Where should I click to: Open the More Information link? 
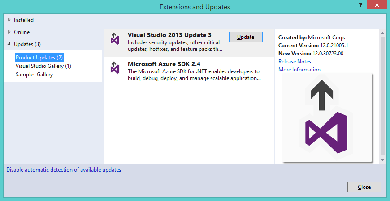[x=299, y=70]
